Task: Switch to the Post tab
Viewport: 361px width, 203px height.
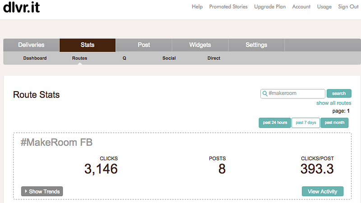Action: point(144,45)
